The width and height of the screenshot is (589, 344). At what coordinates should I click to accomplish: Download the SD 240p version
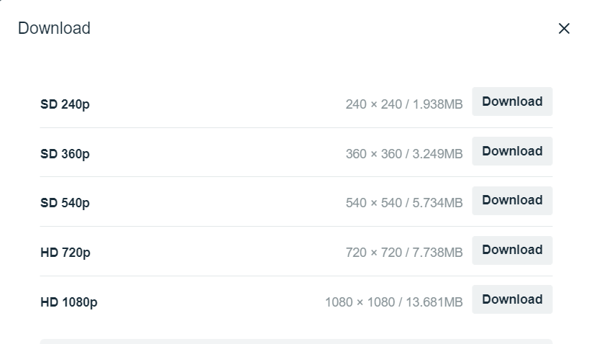tap(512, 101)
